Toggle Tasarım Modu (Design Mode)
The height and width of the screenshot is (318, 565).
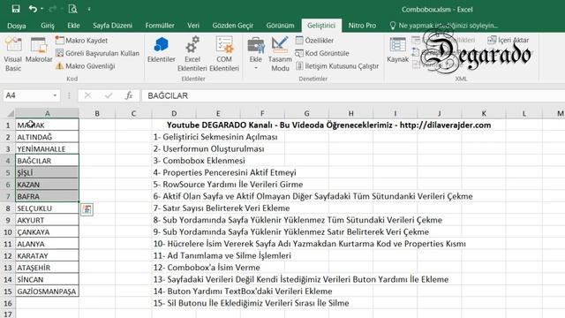point(280,54)
